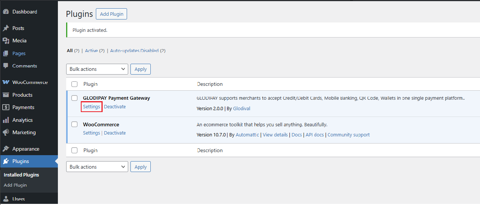Open WooCommerce plugin Settings link
Image resolution: width=480 pixels, height=205 pixels.
pos(92,133)
